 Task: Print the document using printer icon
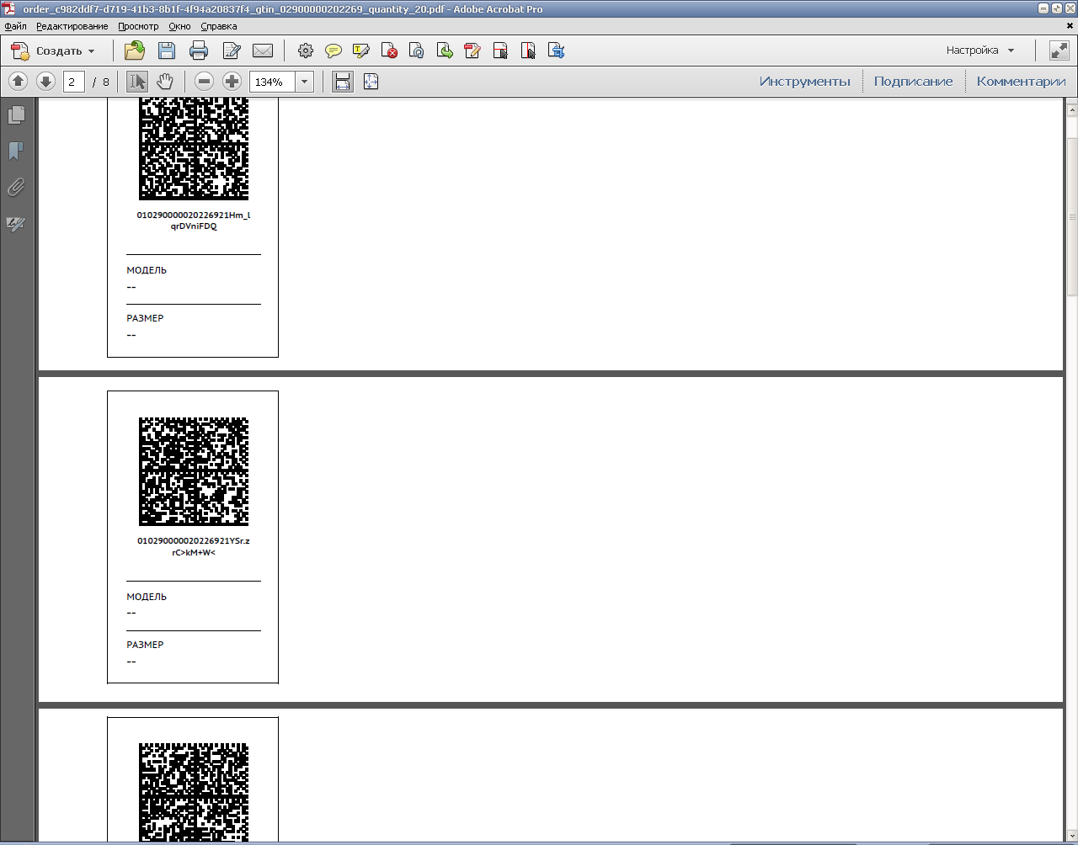point(199,50)
